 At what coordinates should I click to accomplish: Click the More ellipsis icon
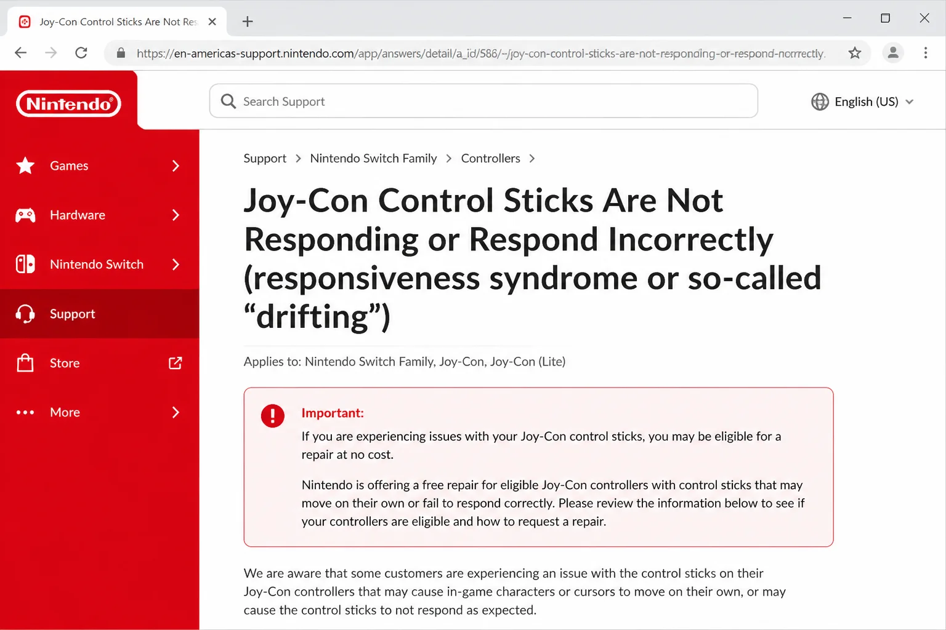coord(25,412)
